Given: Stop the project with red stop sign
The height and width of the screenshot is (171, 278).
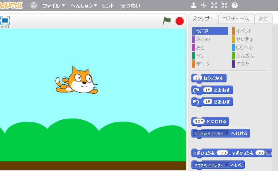Looking at the screenshot, I should tap(180, 21).
